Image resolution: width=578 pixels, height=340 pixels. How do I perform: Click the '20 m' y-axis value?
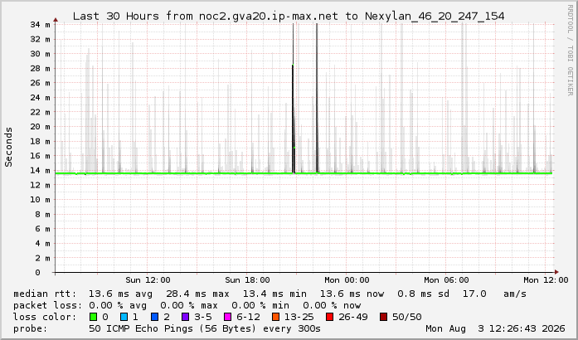point(40,127)
